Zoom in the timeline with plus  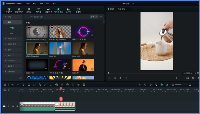point(190,85)
